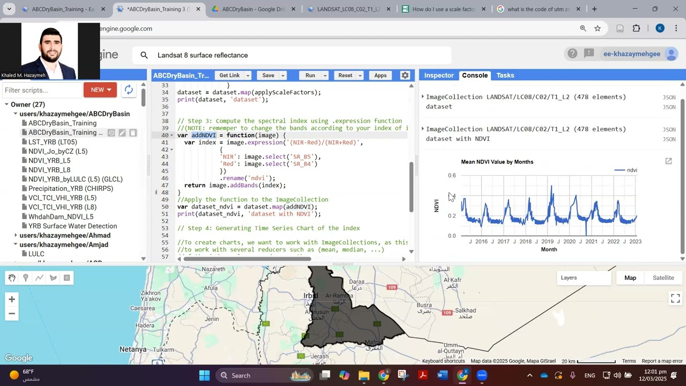The height and width of the screenshot is (386, 686).
Task: Switch map to Map view
Action: point(630,278)
